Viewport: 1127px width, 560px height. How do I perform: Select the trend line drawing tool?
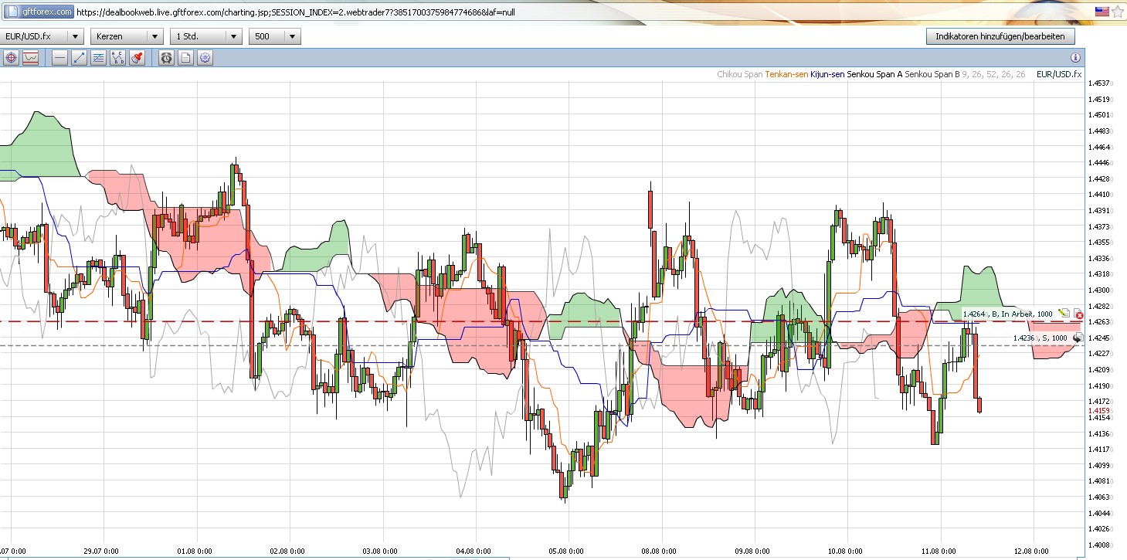(x=79, y=58)
